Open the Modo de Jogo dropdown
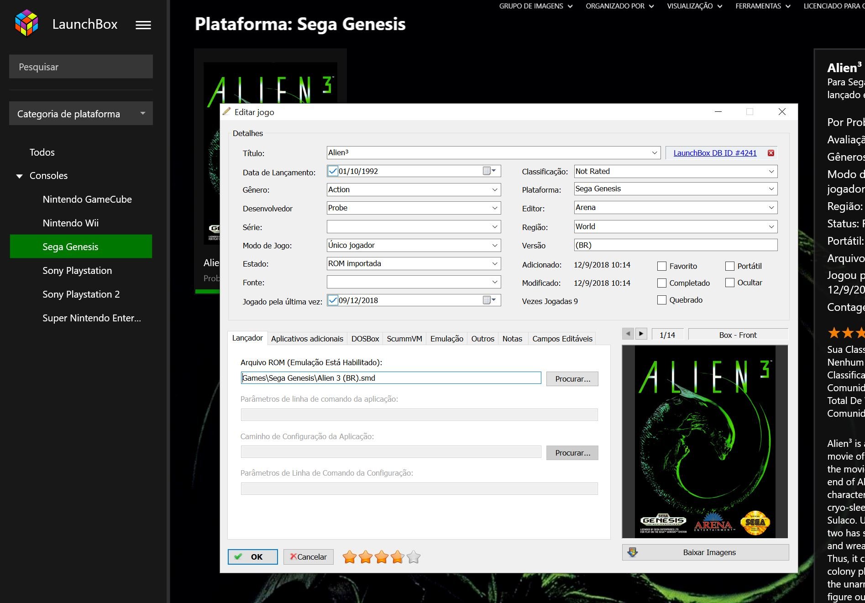 (x=495, y=246)
